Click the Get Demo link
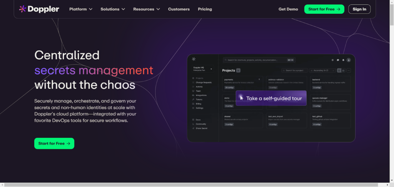The image size is (394, 187). pos(288,9)
